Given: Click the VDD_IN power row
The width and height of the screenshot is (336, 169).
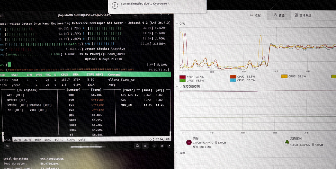Looking at the screenshot, I should [143, 105].
